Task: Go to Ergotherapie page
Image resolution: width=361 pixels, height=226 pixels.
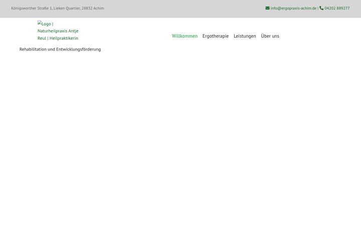Action: 216,36
